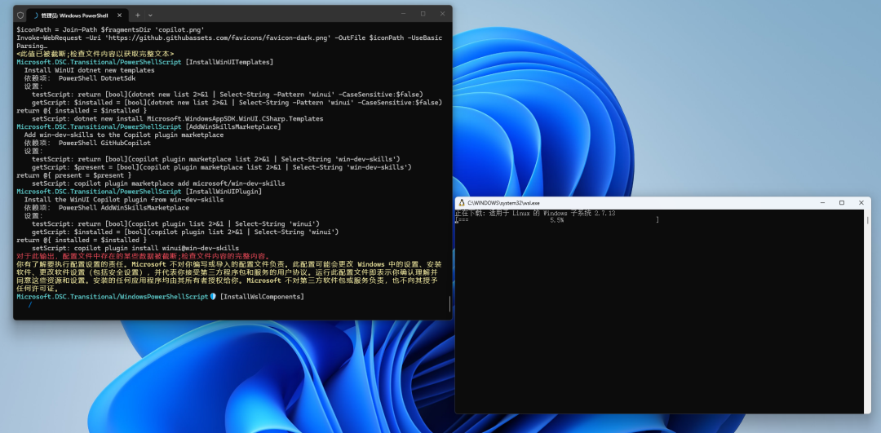
Task: Click the shield icon in PowerShell title bar
Action: pos(20,15)
